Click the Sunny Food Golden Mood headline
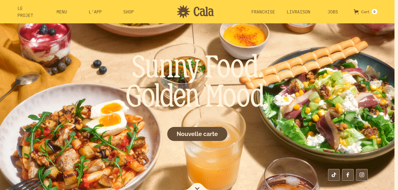This screenshot has height=190, width=398. (x=196, y=80)
